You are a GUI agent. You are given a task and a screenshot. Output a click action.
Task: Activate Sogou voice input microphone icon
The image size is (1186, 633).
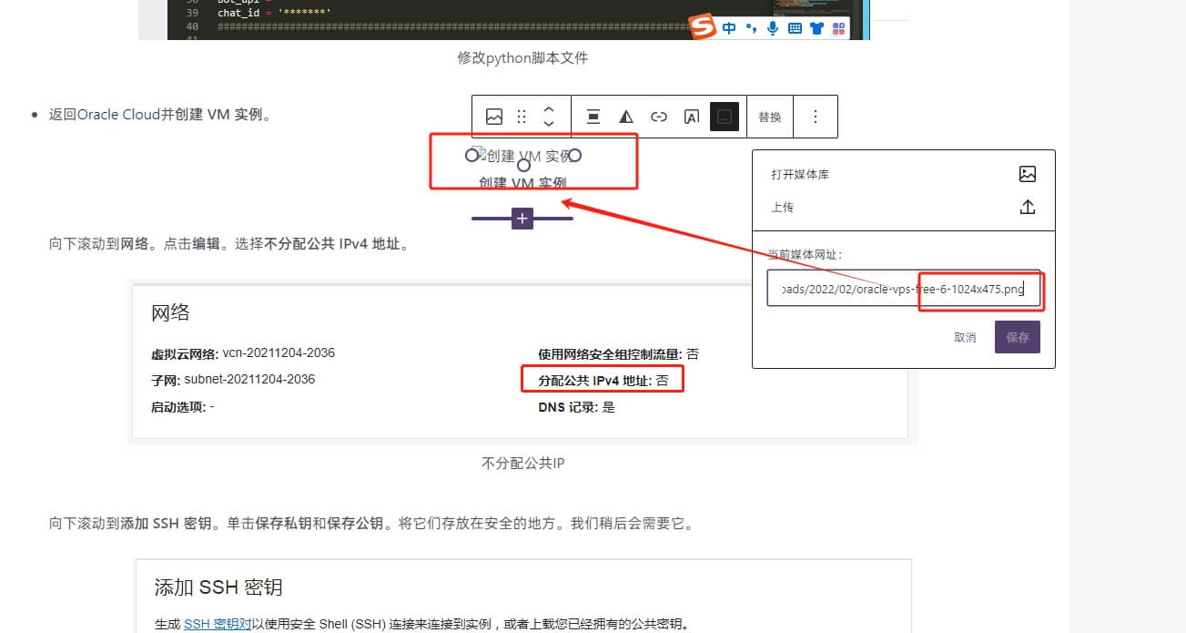[772, 28]
